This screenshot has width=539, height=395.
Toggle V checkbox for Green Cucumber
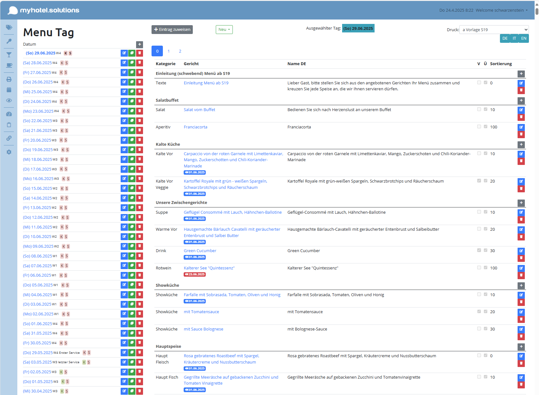coord(479,251)
